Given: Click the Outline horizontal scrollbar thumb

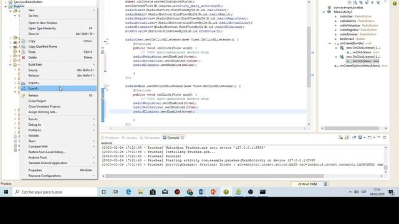Looking at the screenshot, I should [352, 128].
